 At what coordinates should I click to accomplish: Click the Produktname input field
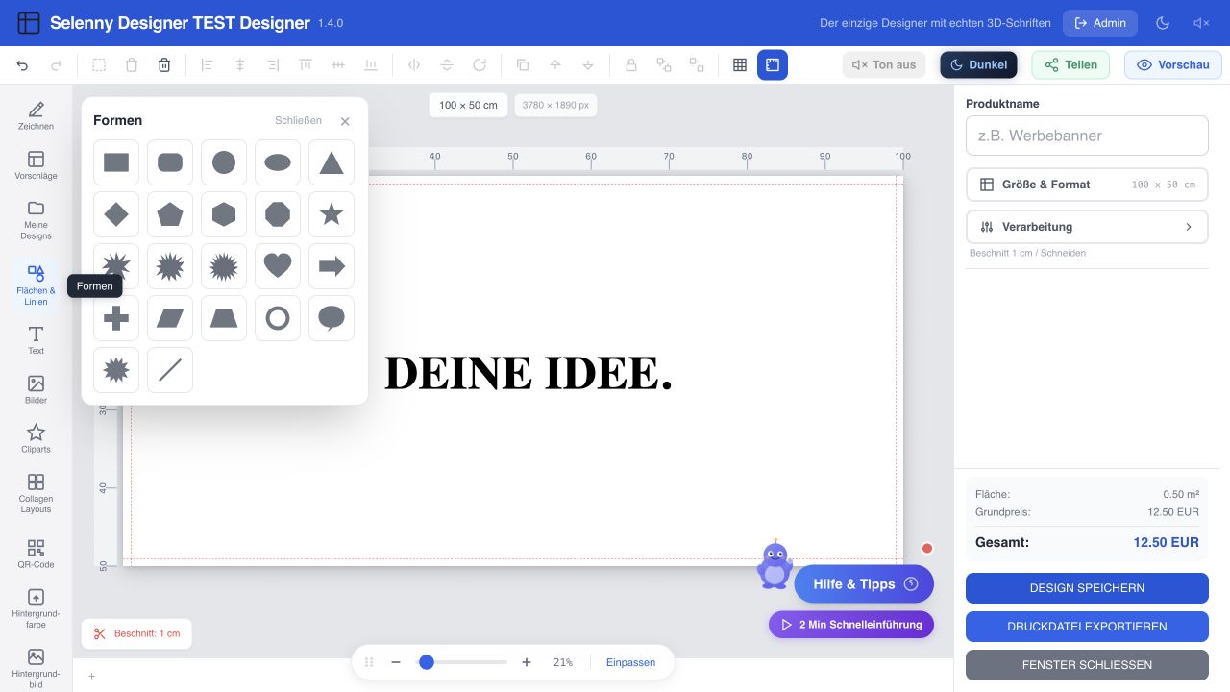click(1087, 136)
